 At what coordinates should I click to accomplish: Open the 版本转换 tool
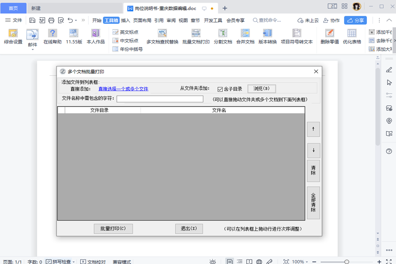[267, 34]
